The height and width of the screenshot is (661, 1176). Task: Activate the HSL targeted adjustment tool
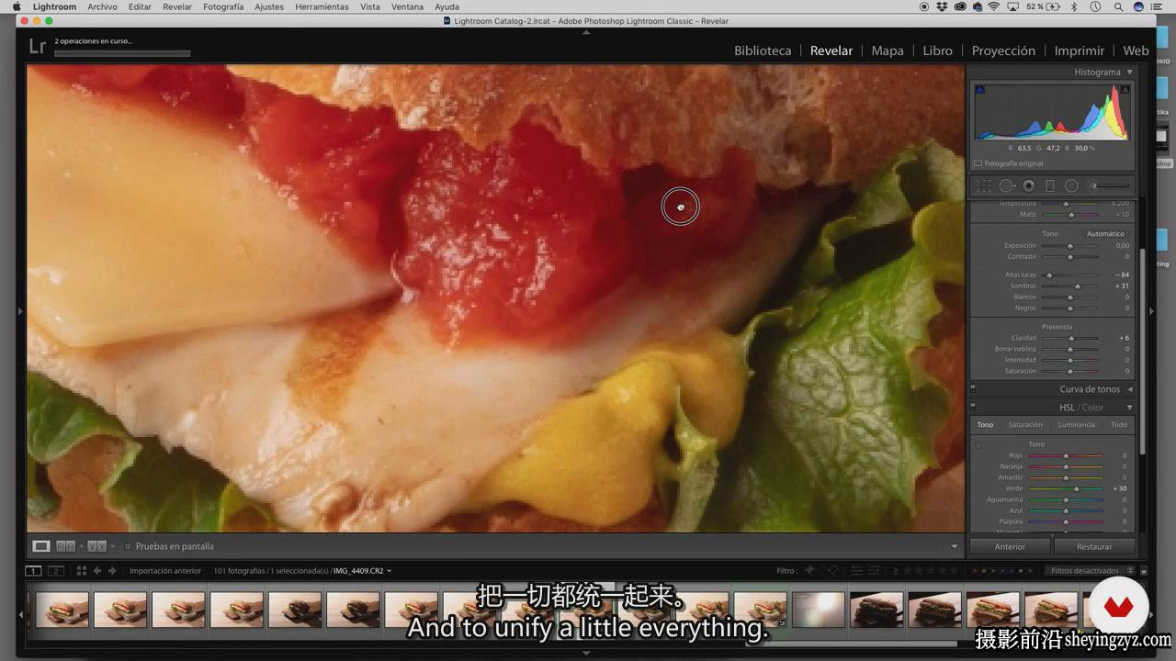(x=978, y=445)
